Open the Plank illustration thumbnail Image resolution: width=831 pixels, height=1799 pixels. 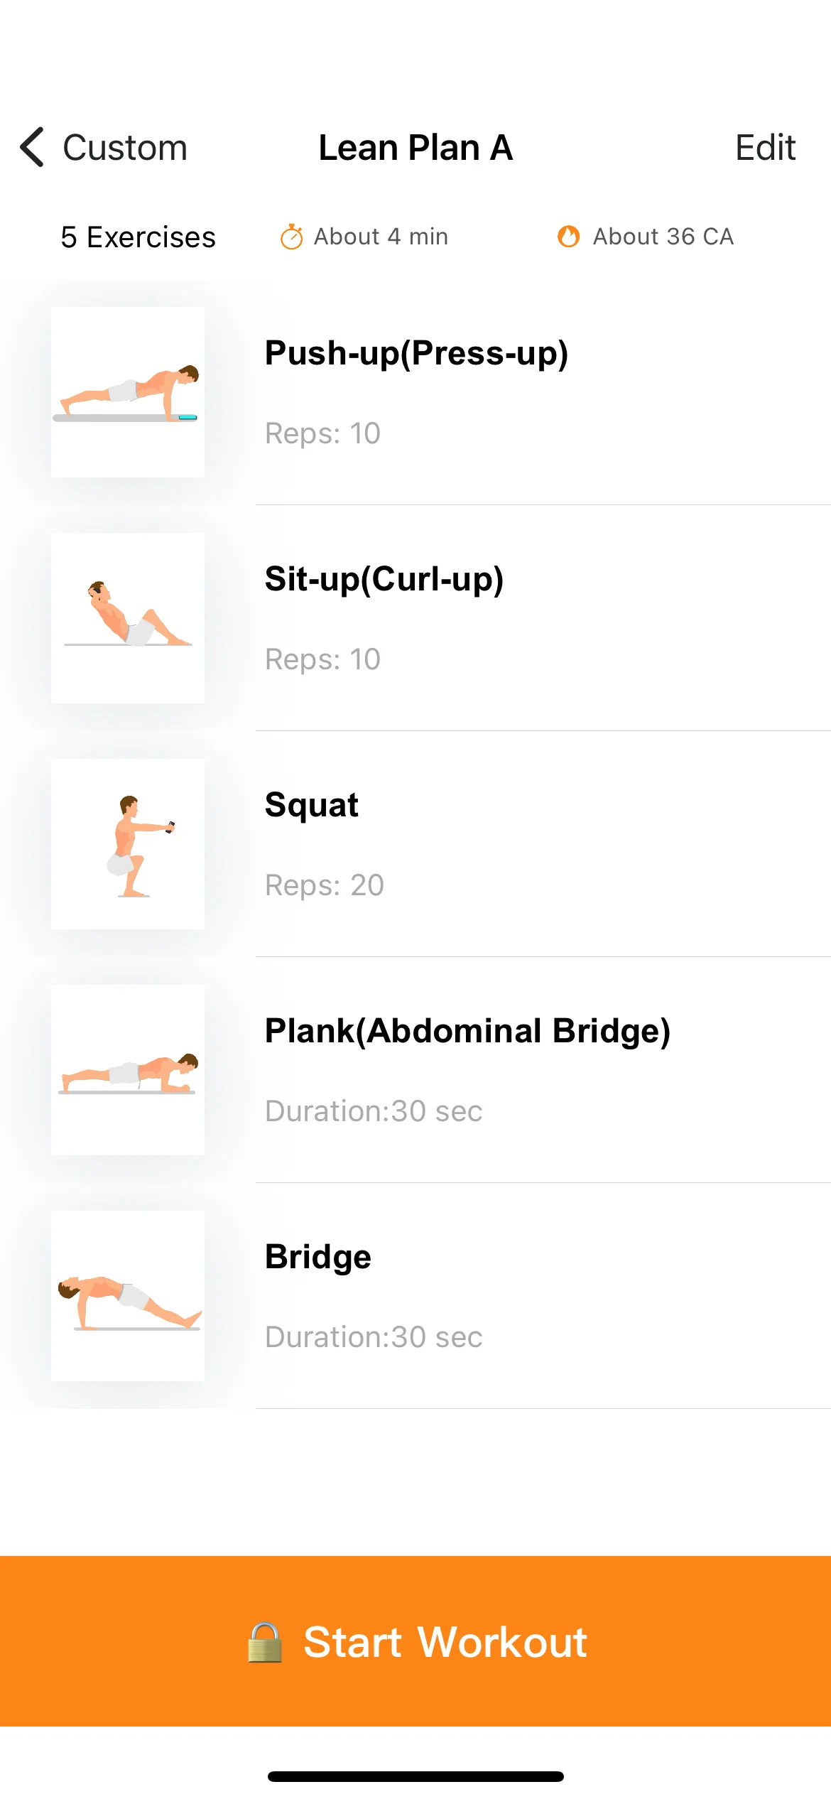(x=128, y=1070)
